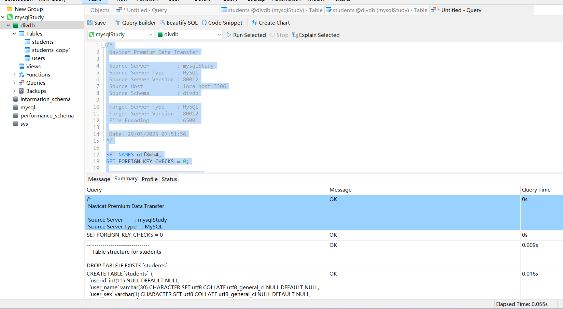Click the divdb database icon in tree
The width and height of the screenshot is (563, 309).
[x=16, y=25]
